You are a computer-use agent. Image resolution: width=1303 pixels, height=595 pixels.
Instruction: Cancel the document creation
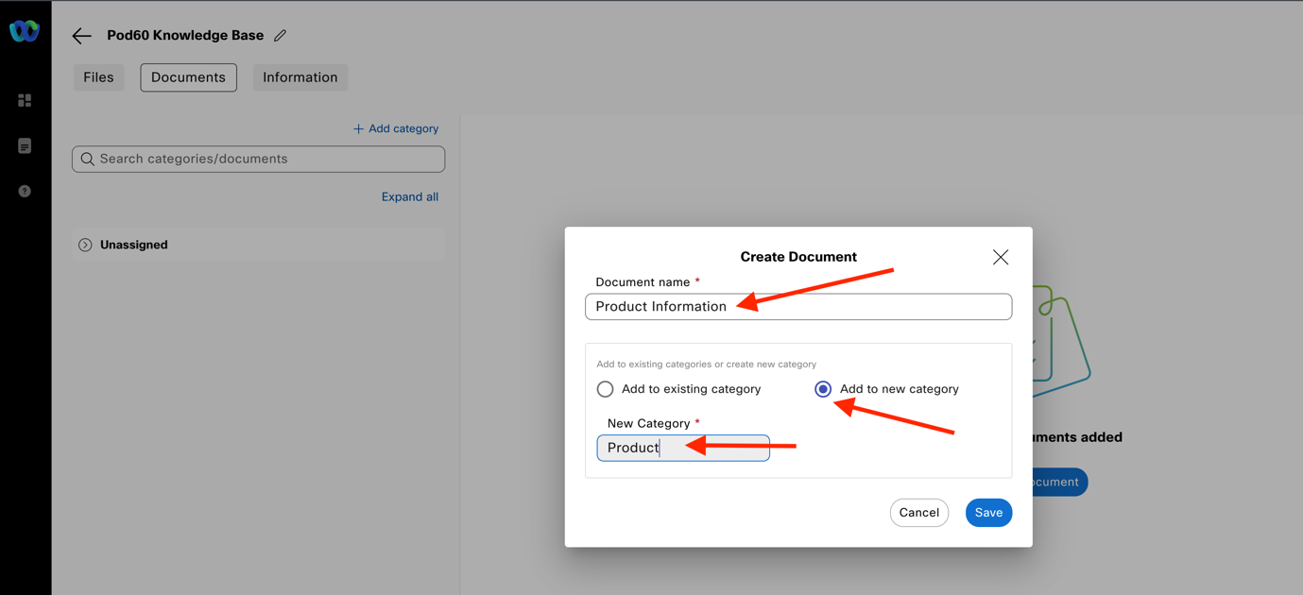918,513
